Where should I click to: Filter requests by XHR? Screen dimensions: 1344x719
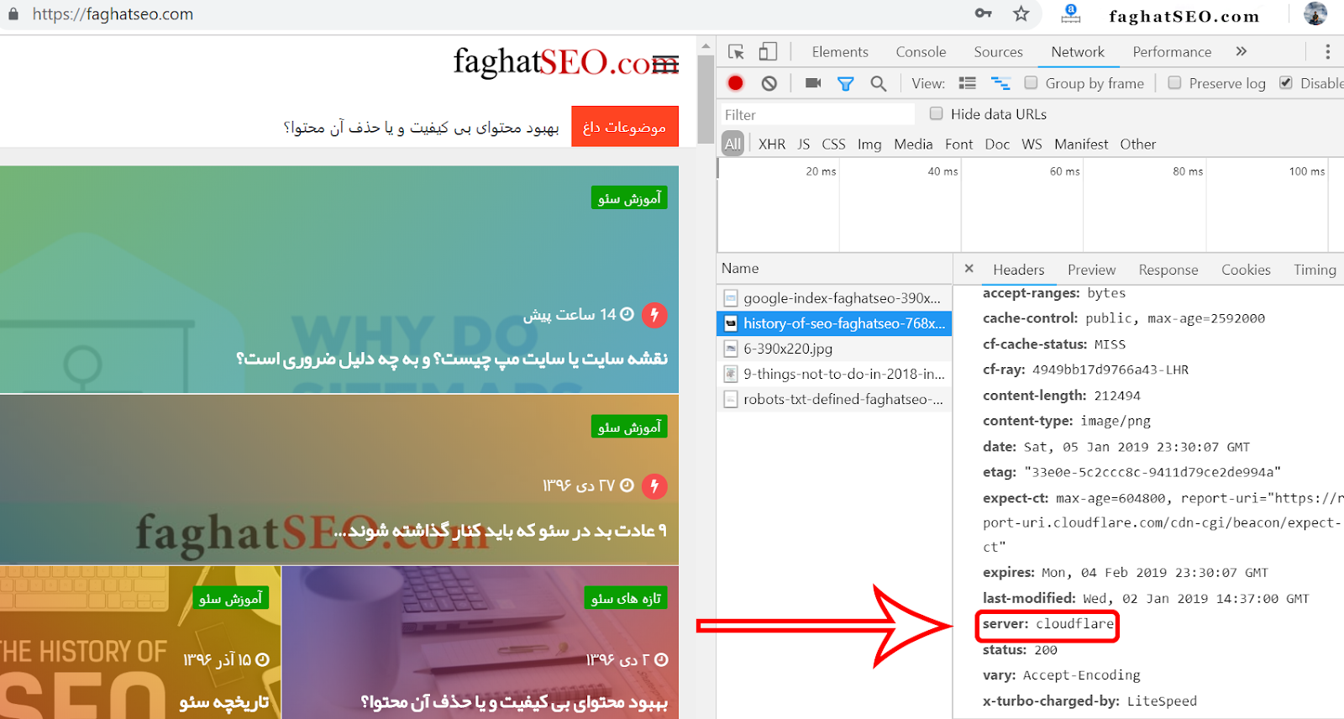tap(772, 144)
